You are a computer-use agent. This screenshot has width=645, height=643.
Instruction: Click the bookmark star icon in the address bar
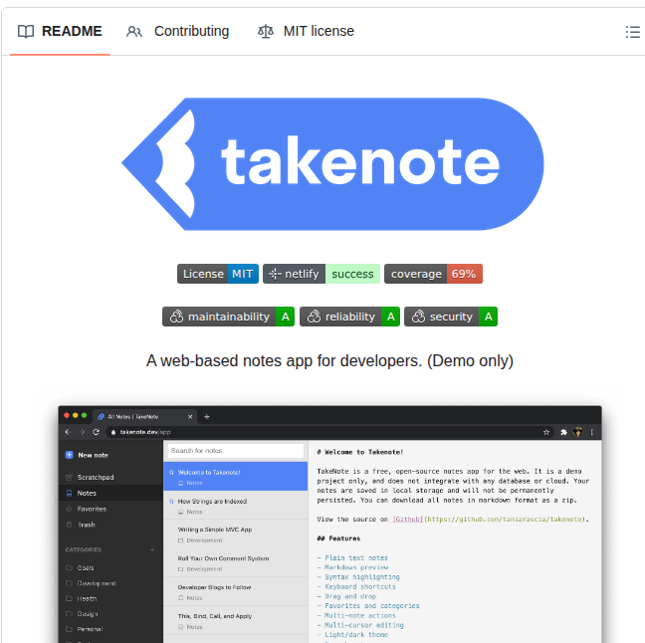tap(546, 433)
